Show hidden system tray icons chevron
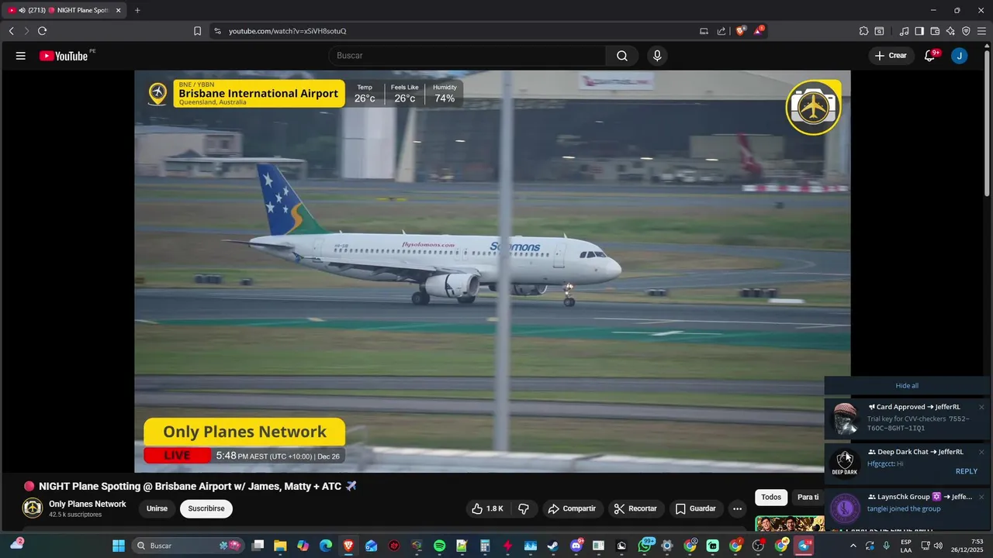Viewport: 993px width, 558px height. [x=853, y=546]
